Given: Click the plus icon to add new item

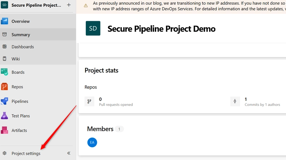Looking at the screenshot, I should coord(69,5).
